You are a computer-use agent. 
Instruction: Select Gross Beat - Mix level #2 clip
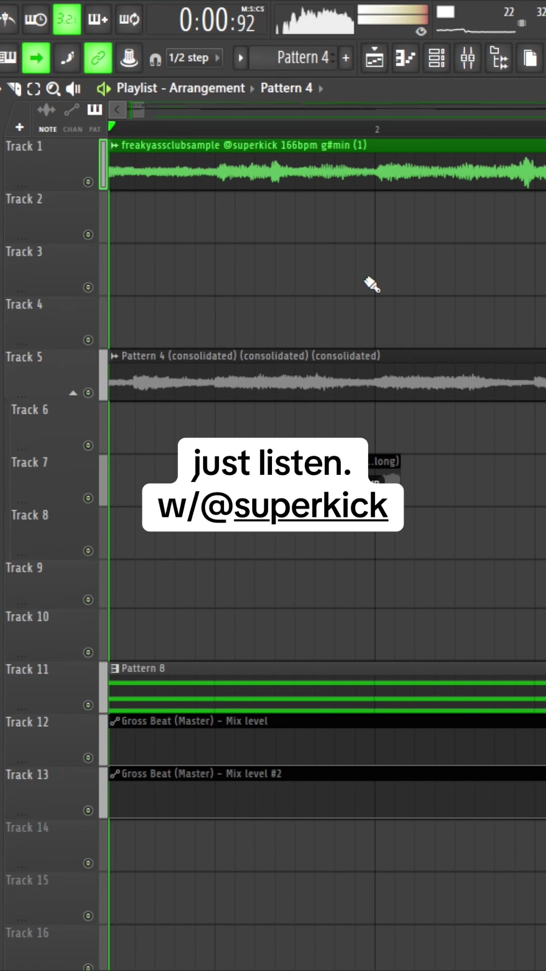pos(328,792)
